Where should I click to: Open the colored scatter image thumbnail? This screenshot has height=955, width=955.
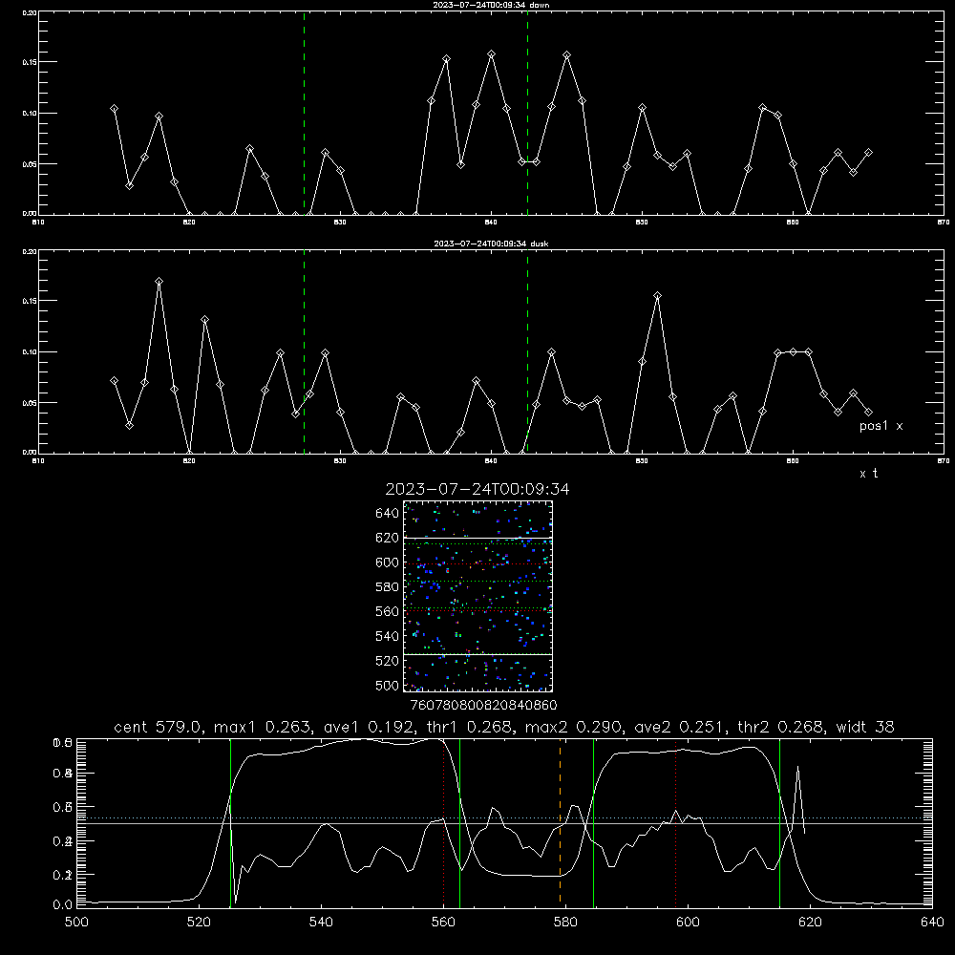477,596
